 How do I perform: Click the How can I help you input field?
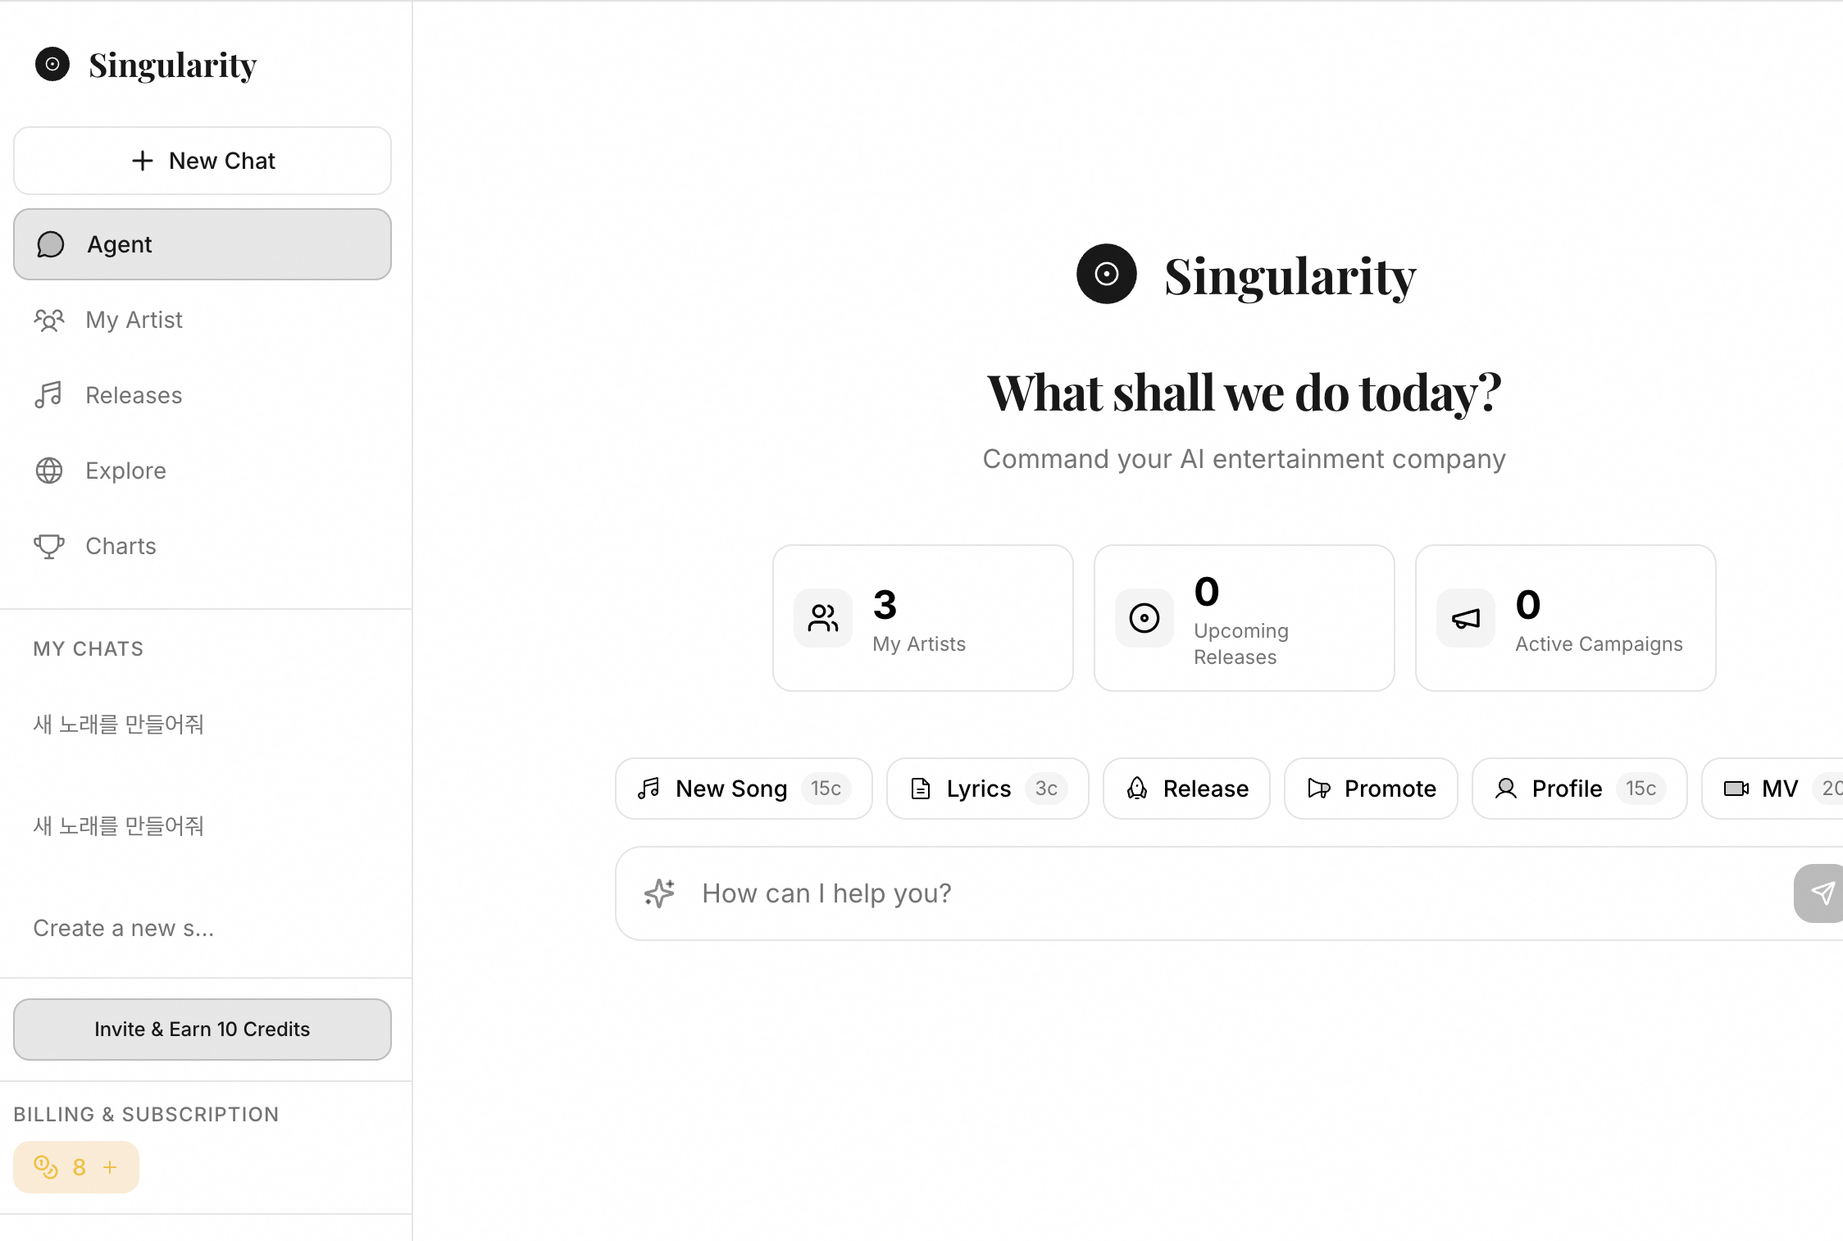(x=1066, y=893)
